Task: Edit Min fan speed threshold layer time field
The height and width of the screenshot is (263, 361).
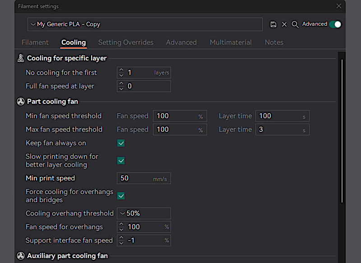Action: 282,116
